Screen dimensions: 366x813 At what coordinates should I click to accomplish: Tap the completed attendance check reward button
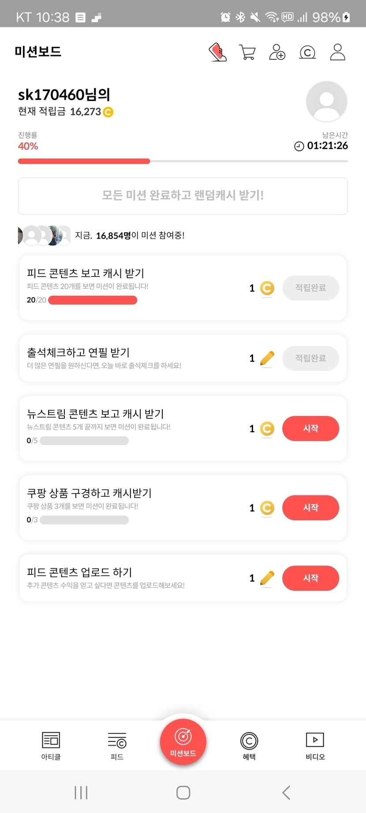click(x=310, y=358)
